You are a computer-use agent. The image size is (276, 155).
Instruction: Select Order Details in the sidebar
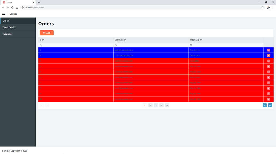[x=9, y=27]
